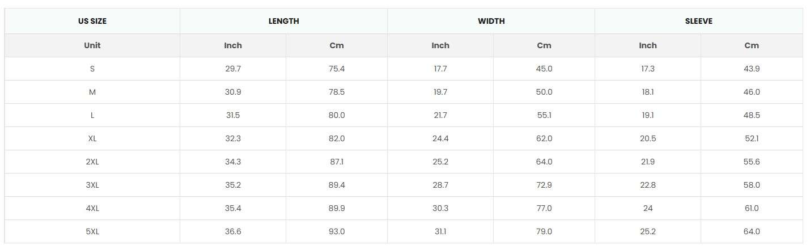Image resolution: width=810 pixels, height=249 pixels.
Task: Select the 21.7 inch width value
Action: [x=440, y=115]
